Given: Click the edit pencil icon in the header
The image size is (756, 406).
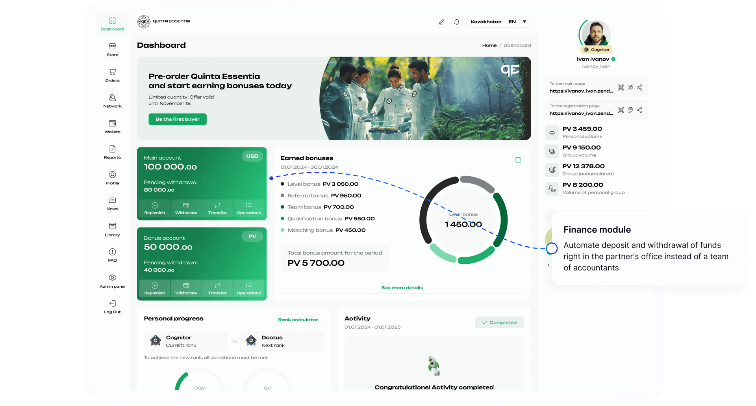Looking at the screenshot, I should [x=441, y=22].
